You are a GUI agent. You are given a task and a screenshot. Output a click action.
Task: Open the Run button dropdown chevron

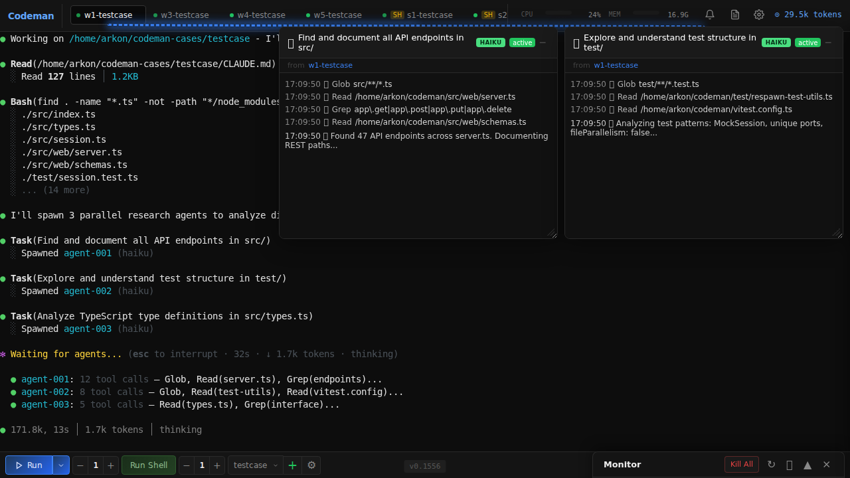(x=60, y=465)
